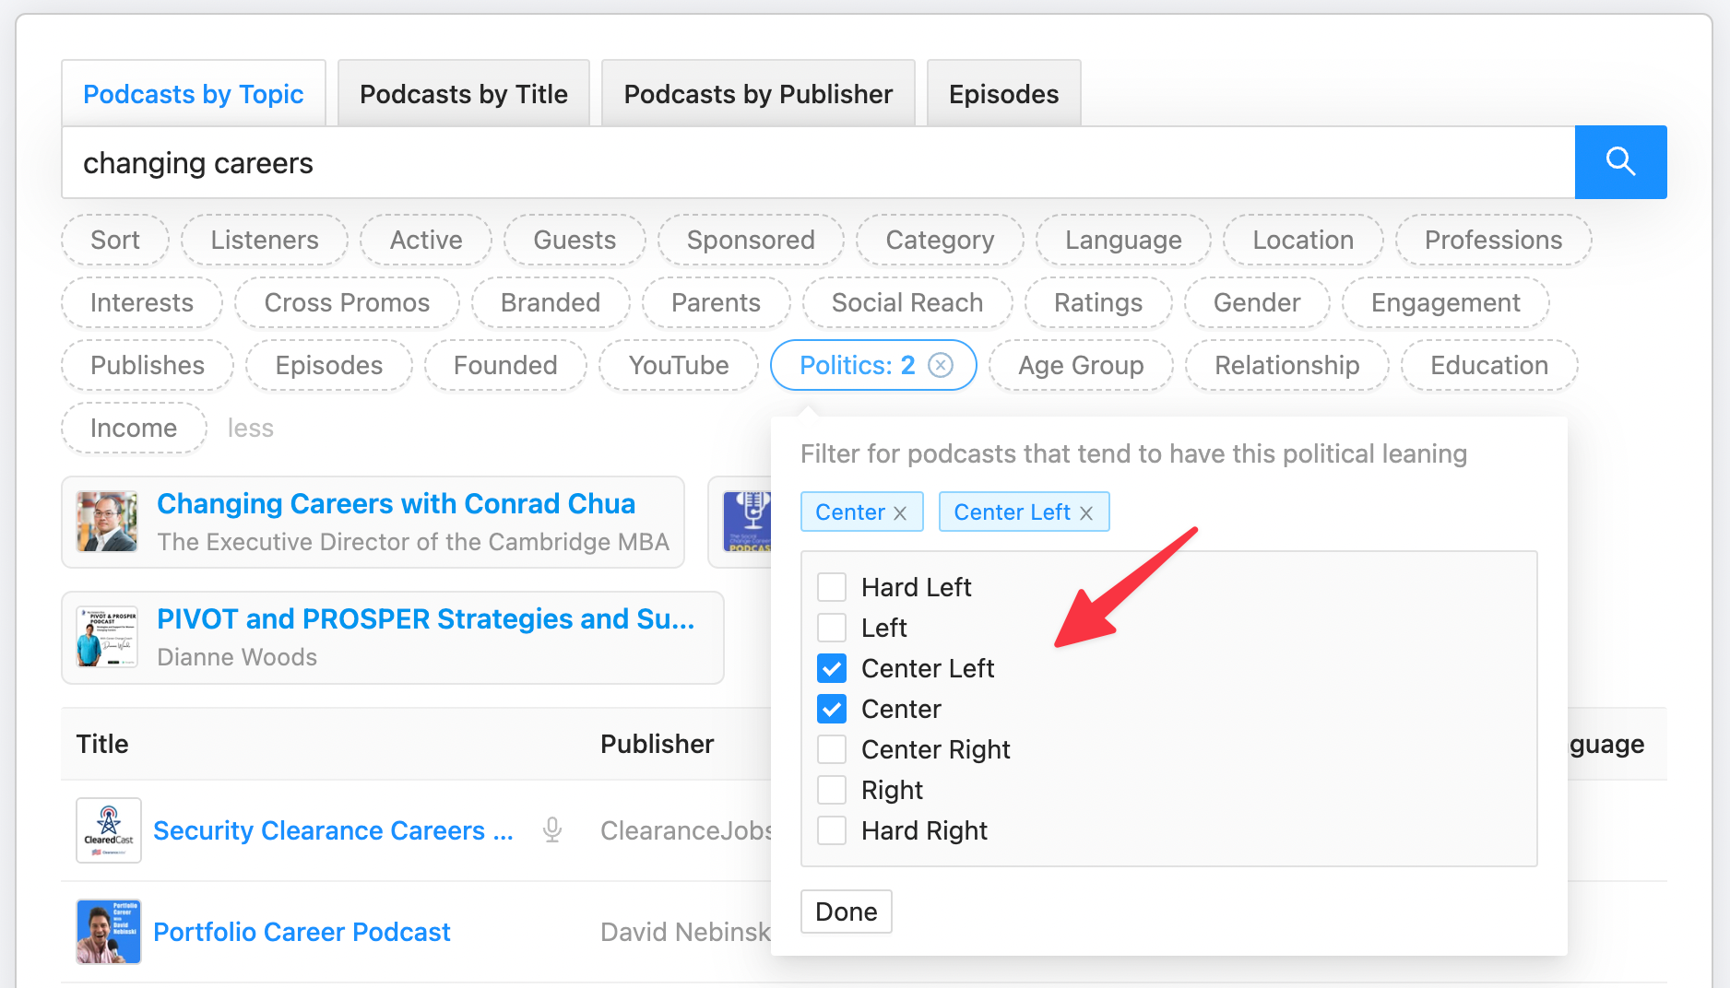Open the Social Reach filter
1730x988 pixels.
tap(907, 302)
